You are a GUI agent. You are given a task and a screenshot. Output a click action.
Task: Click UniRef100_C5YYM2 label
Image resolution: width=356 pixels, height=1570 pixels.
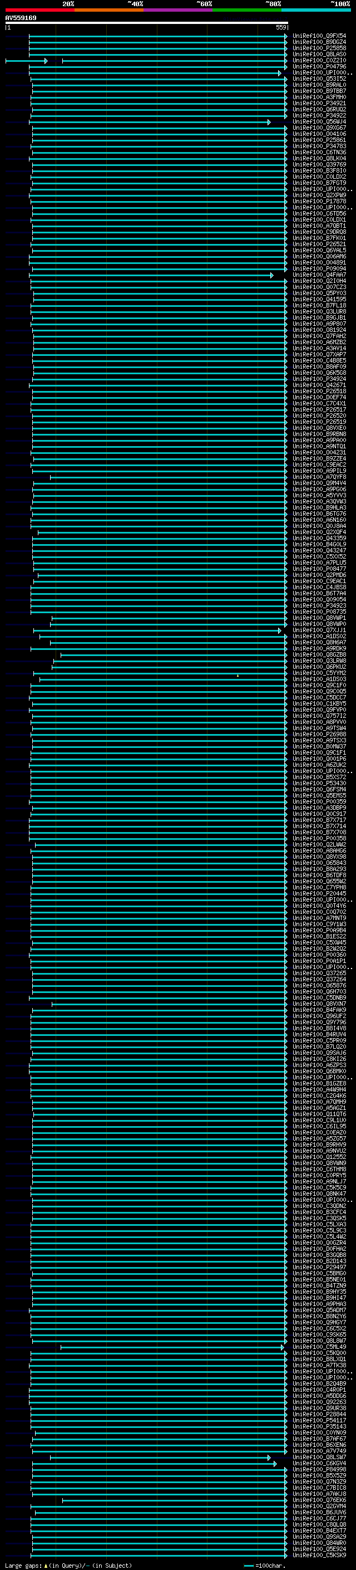pyautogui.click(x=319, y=673)
